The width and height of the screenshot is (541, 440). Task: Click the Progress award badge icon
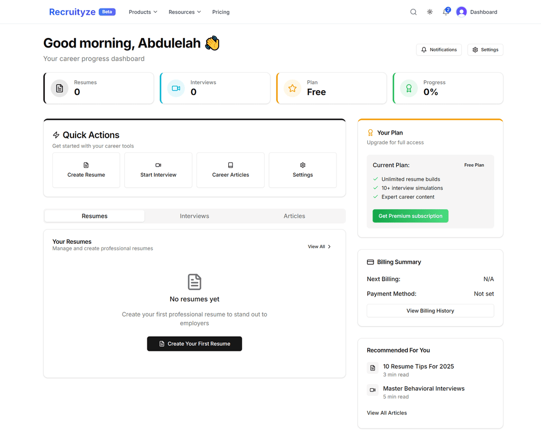point(408,88)
